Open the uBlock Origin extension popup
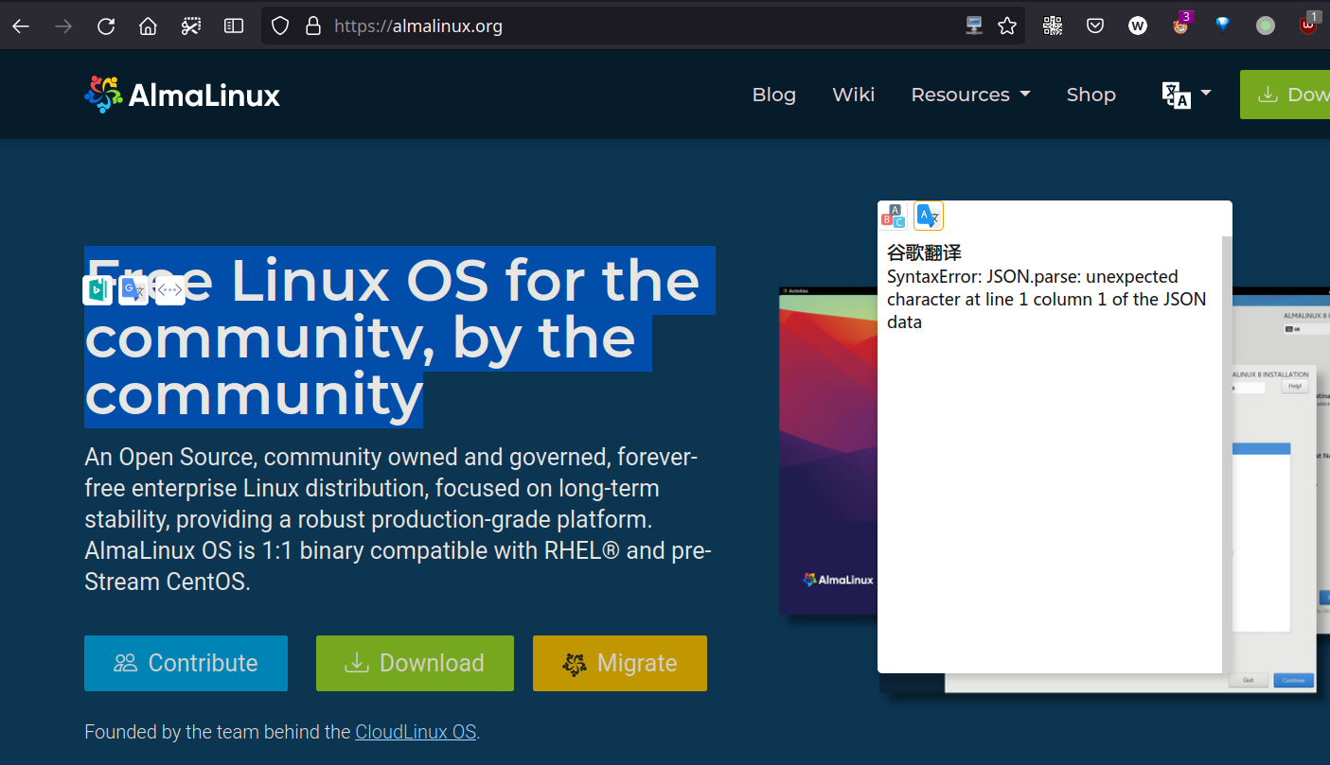 [1308, 26]
